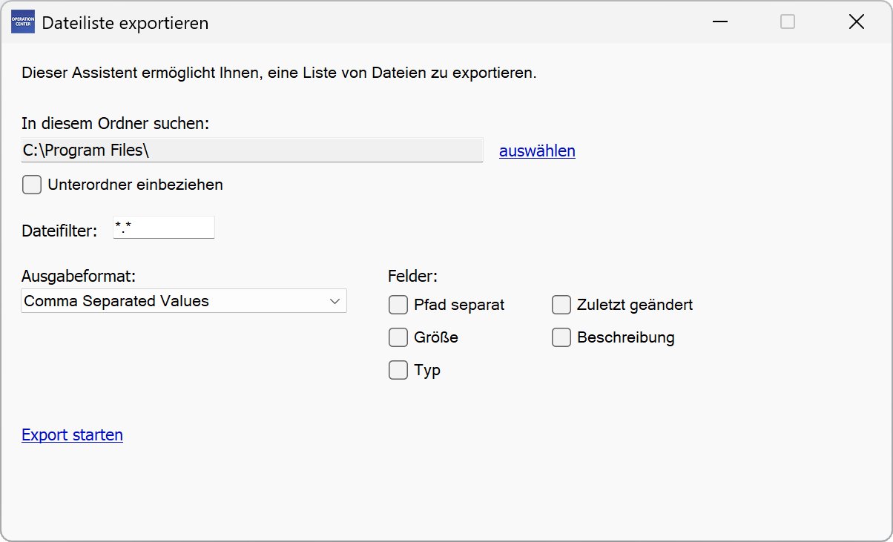Enable Unterordner einbeziehen checkbox
893x542 pixels.
point(32,185)
